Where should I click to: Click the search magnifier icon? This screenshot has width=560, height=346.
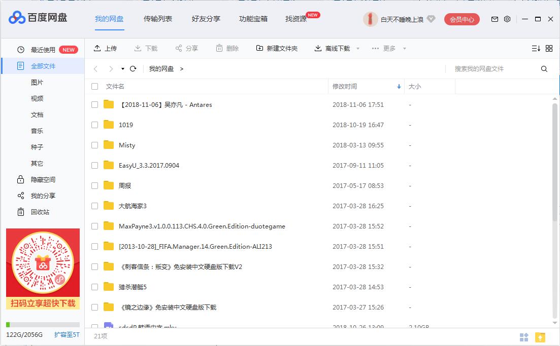point(544,69)
